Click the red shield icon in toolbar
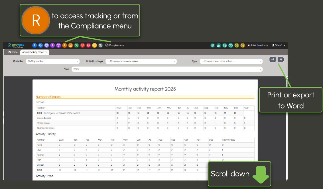The image size is (323, 189). tap(82, 45)
